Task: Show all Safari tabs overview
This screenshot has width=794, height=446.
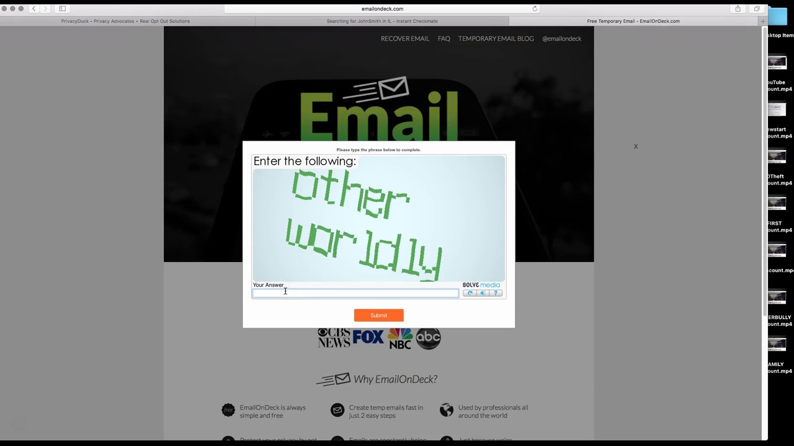Action: tap(757, 9)
